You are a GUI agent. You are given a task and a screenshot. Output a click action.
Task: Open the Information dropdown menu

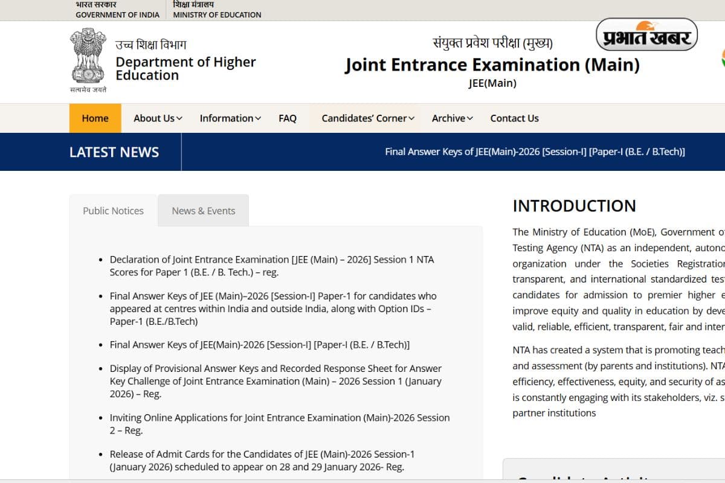coord(230,118)
